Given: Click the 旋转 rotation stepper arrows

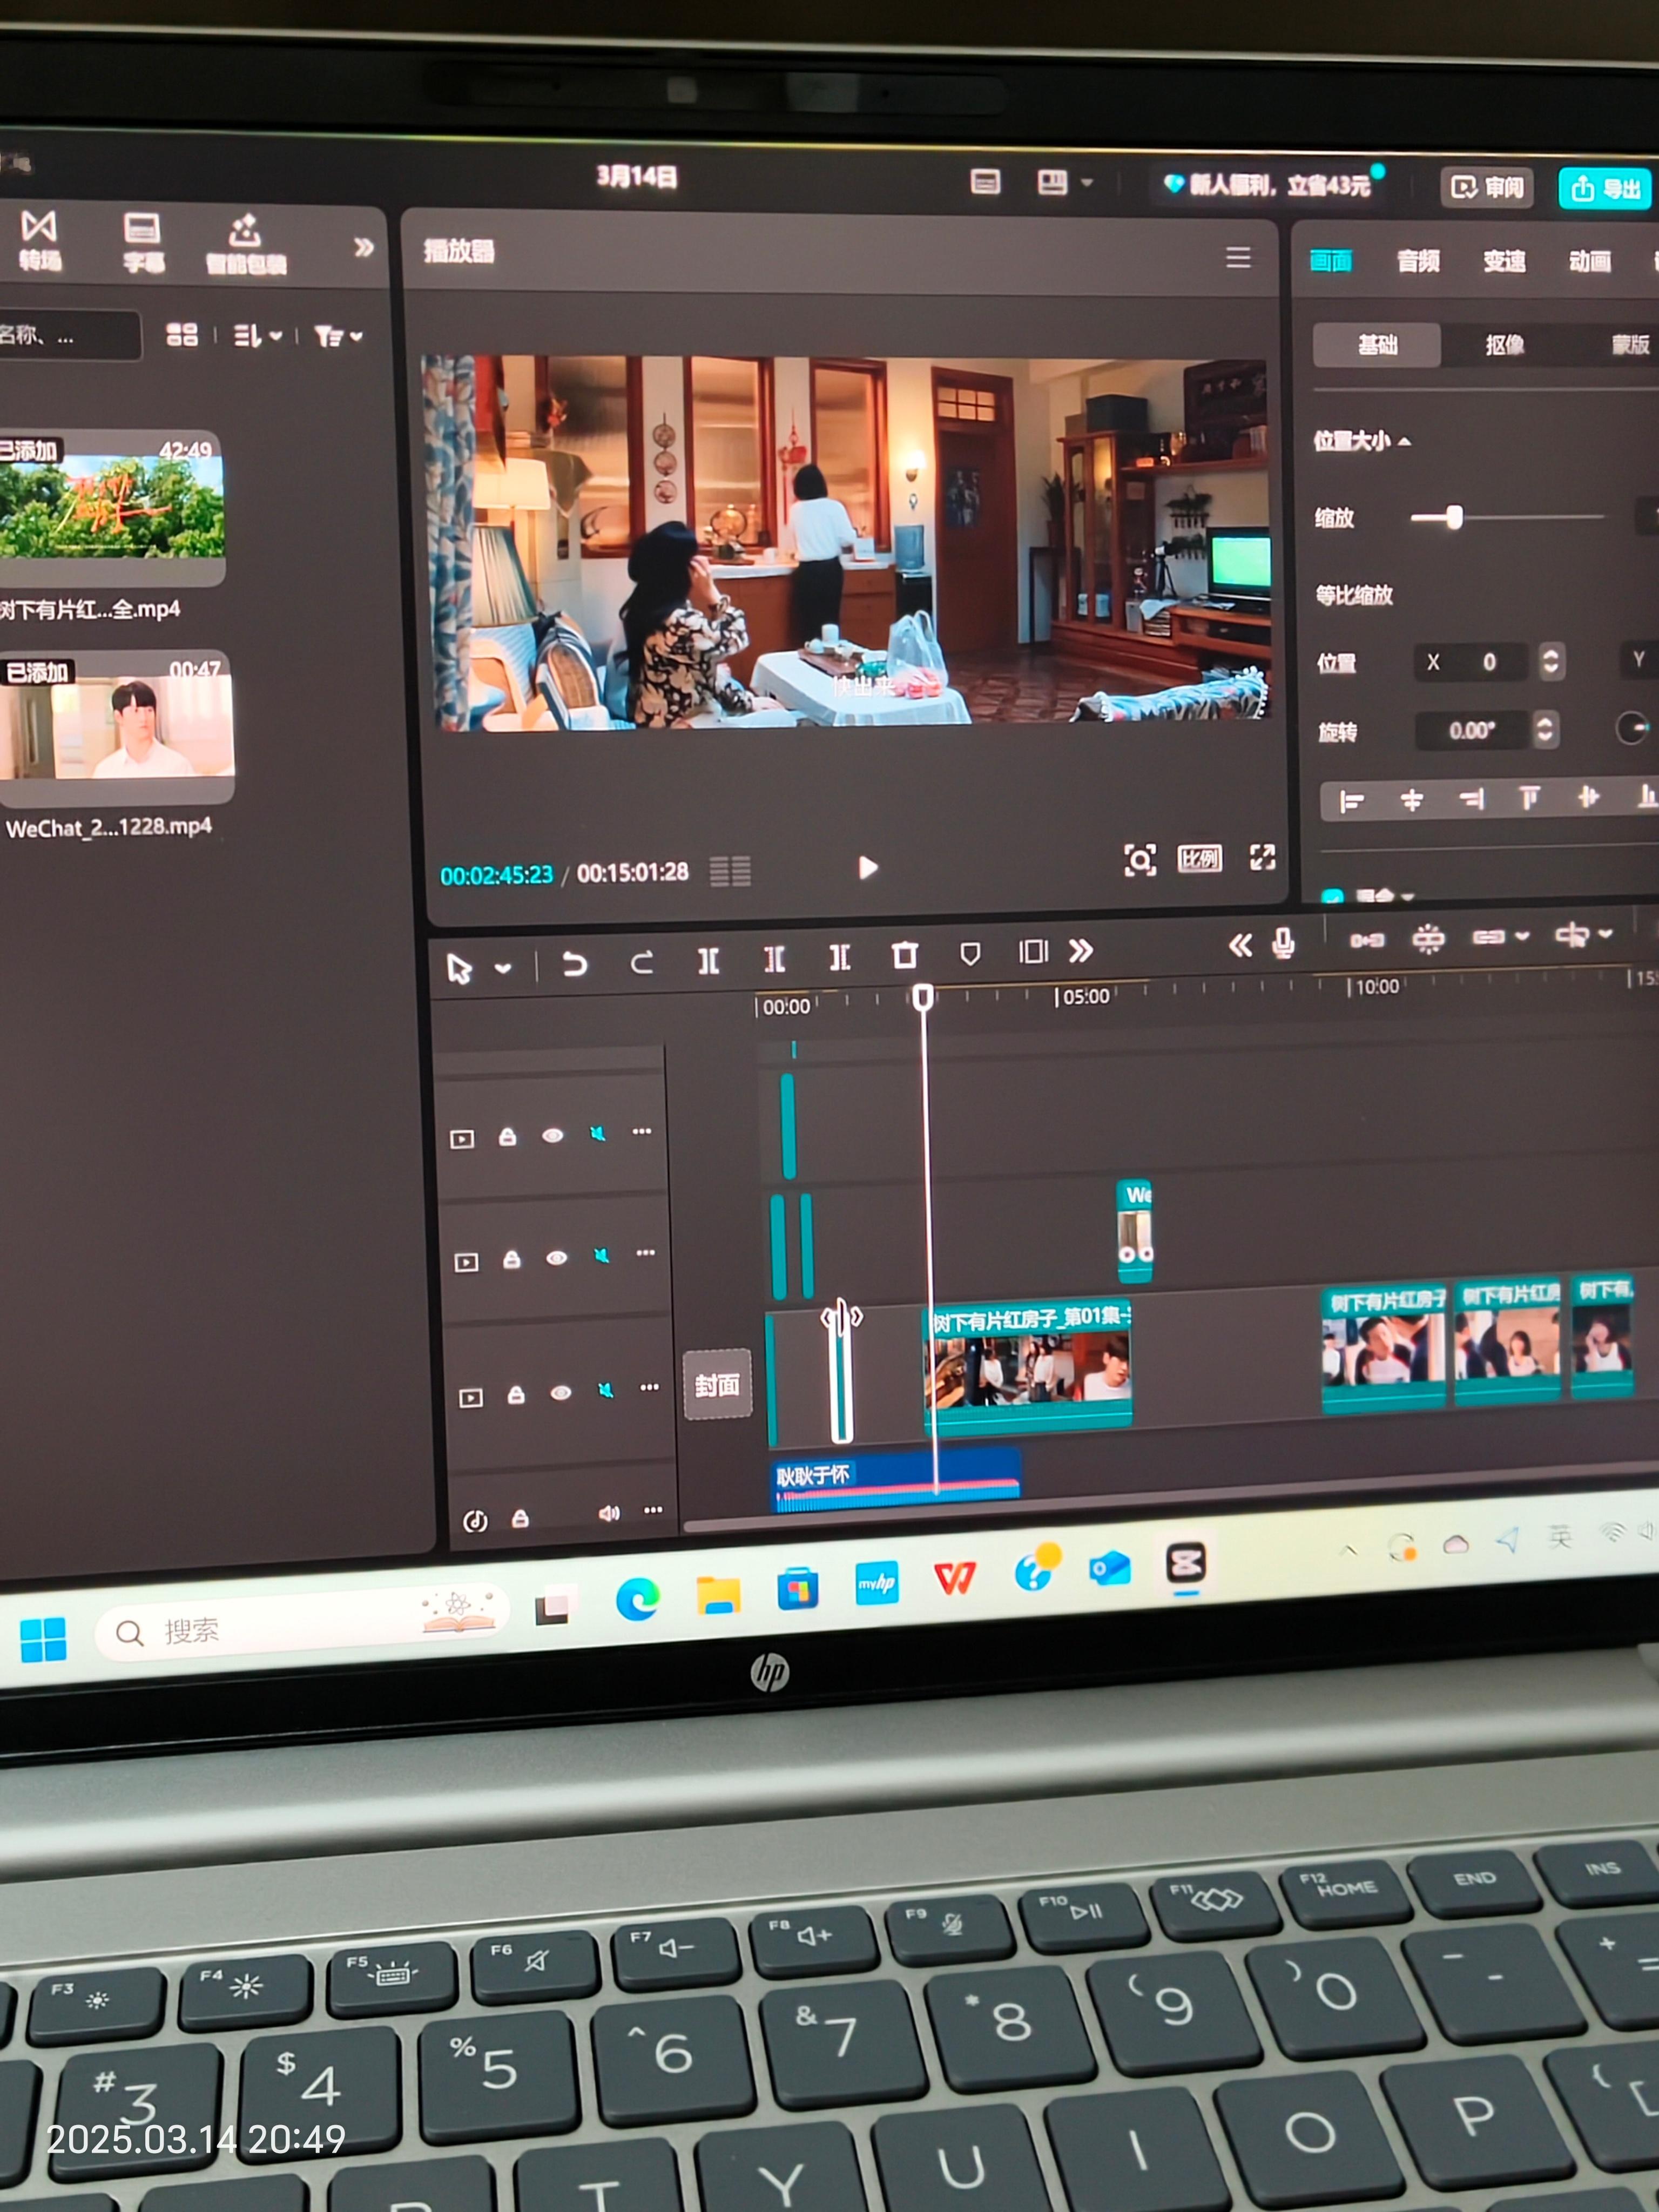Looking at the screenshot, I should click(1544, 729).
